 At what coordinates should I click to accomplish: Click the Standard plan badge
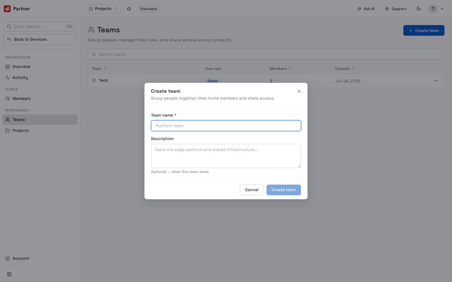[x=148, y=9]
